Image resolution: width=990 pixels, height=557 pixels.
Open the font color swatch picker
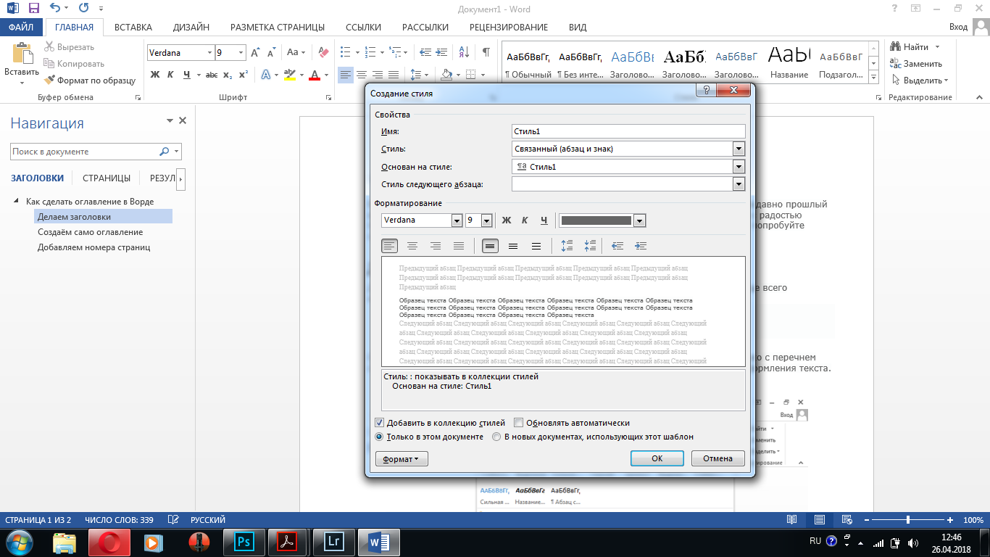pyautogui.click(x=639, y=220)
